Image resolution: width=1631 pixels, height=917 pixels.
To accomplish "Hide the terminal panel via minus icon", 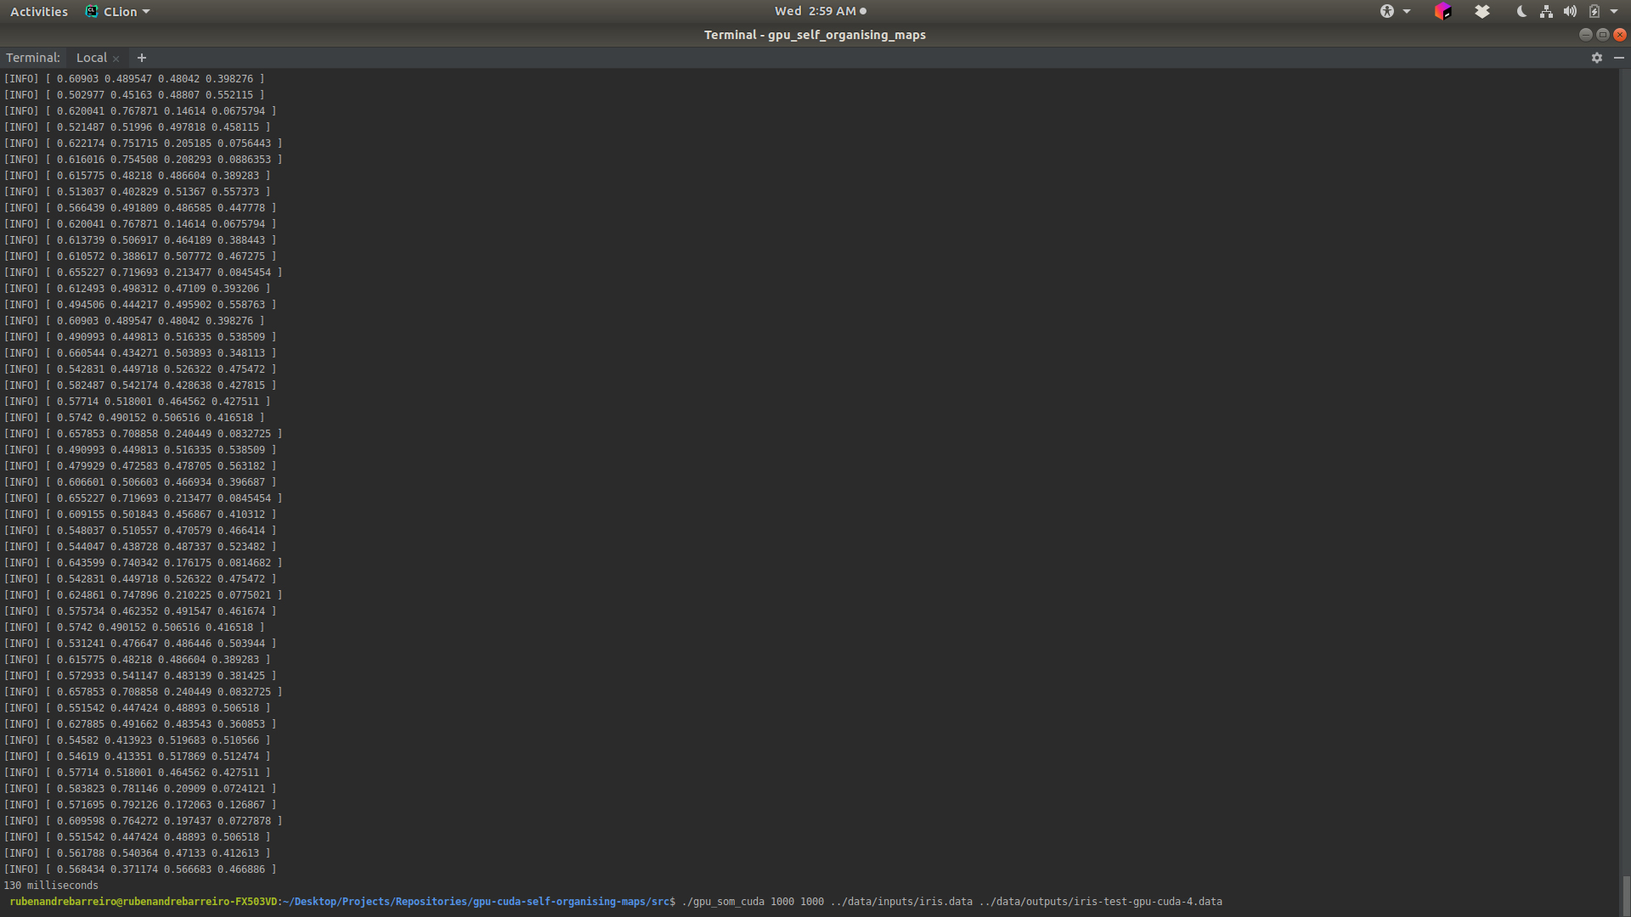I will coord(1618,58).
